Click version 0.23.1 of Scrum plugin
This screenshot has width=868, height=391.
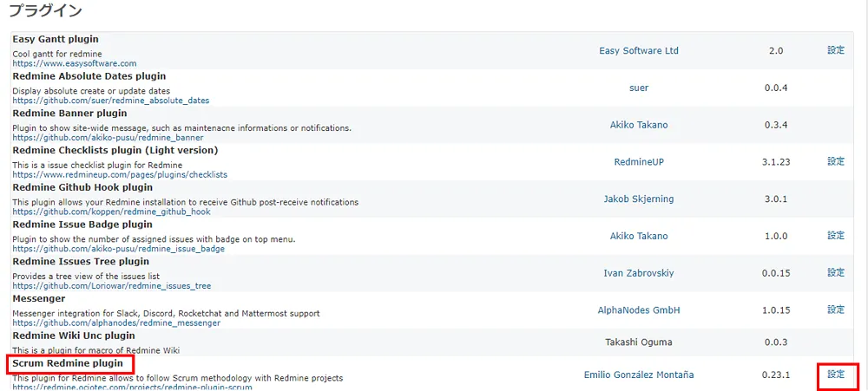[776, 375]
